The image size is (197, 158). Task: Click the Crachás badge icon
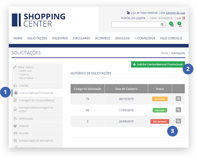click(x=15, y=86)
